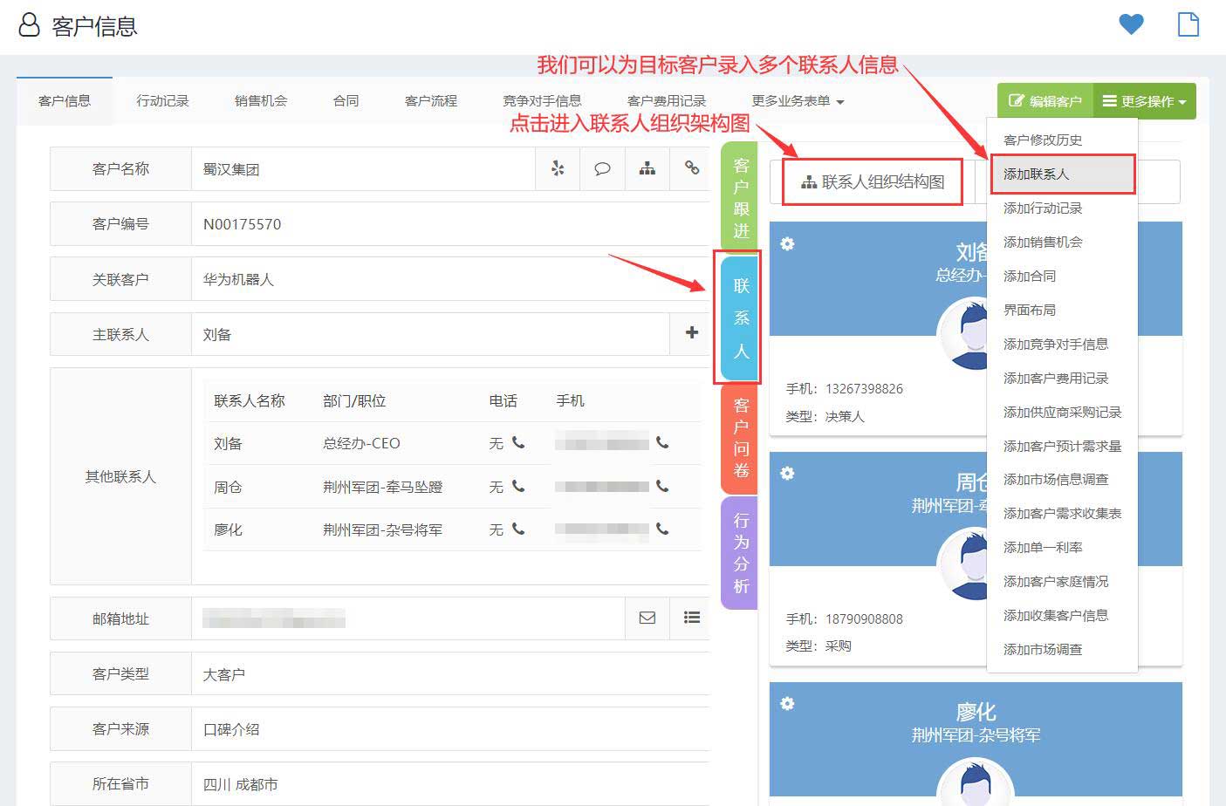Click the gear icon on 刘备 contact card
The width and height of the screenshot is (1226, 806).
pyautogui.click(x=787, y=244)
